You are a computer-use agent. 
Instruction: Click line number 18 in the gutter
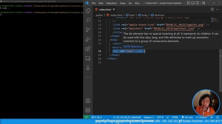tap(100, 51)
